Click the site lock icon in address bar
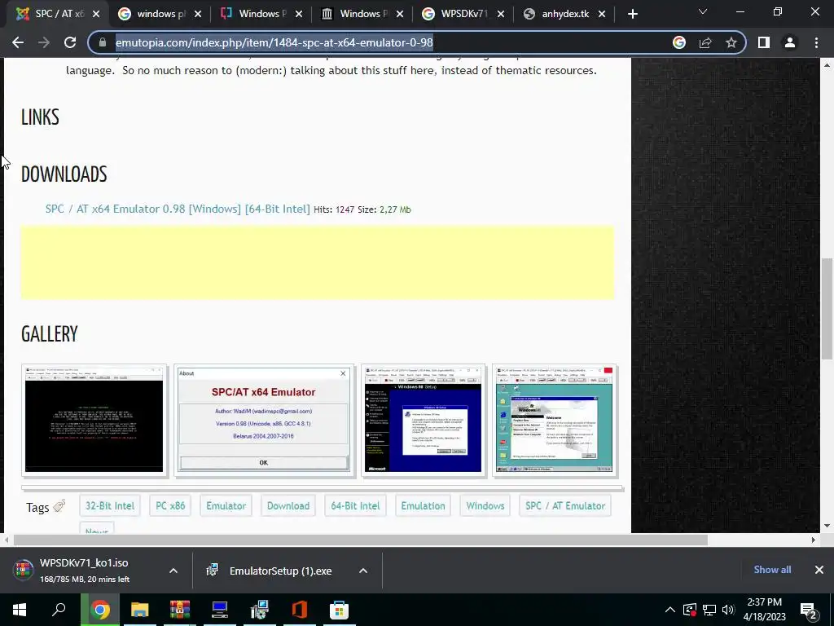 103,42
